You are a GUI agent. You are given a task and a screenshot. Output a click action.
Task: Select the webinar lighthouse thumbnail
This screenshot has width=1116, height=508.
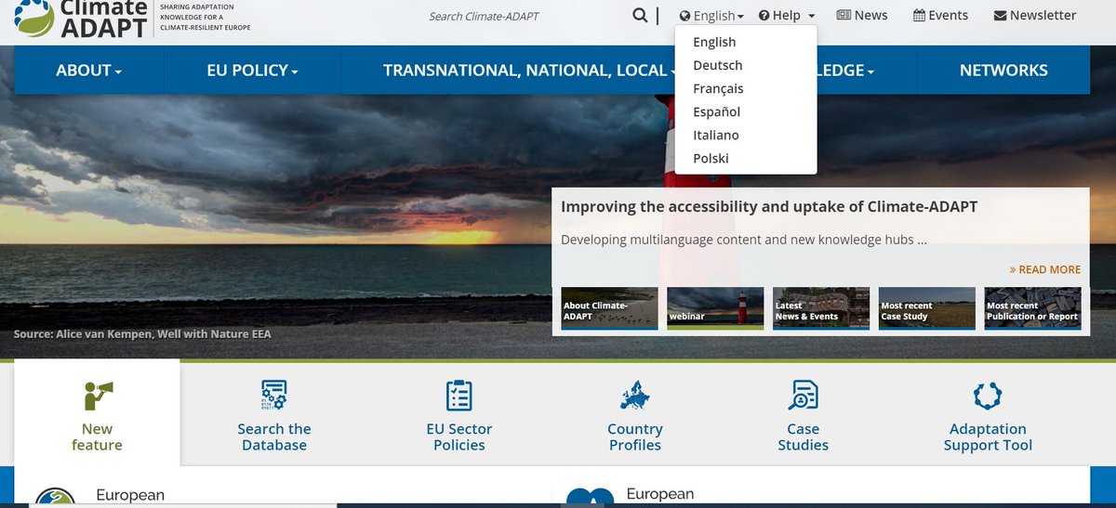(x=715, y=308)
